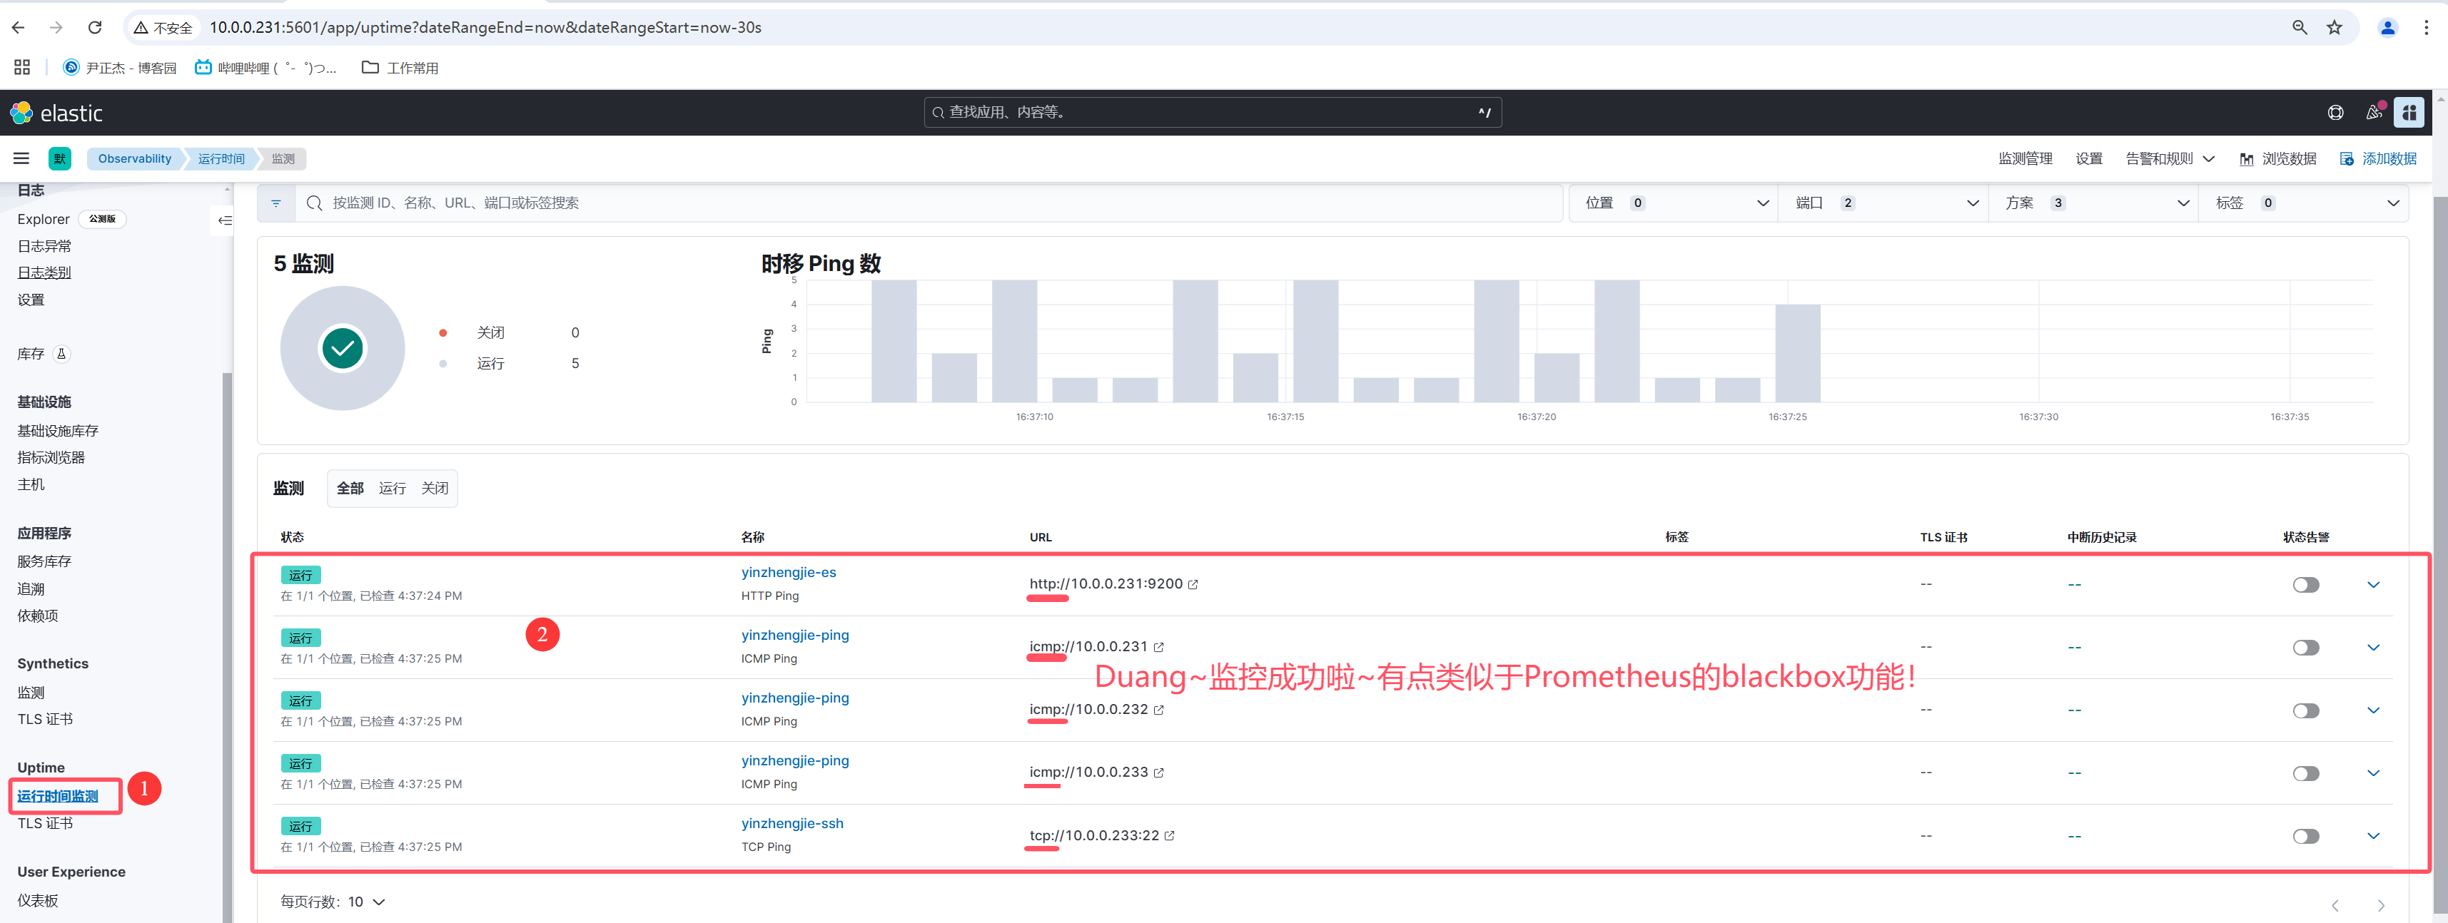Focus the monitor ID search field
This screenshot has height=923, width=2448.
(931, 203)
